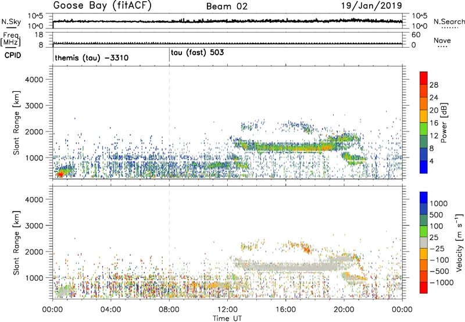Click the power panel 'Slant Range [km]' label

coord(17,123)
